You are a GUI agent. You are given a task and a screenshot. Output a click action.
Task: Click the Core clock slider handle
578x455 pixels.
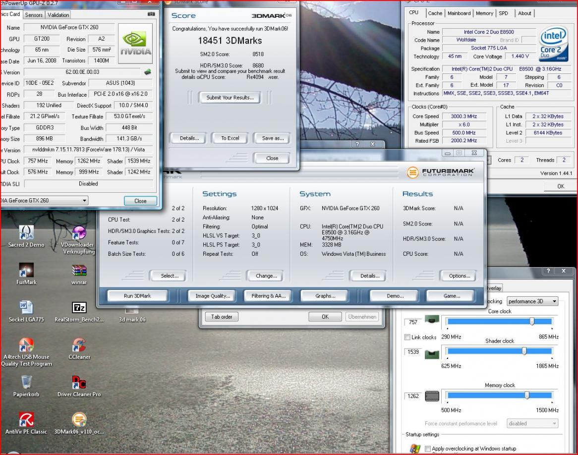tap(532, 322)
